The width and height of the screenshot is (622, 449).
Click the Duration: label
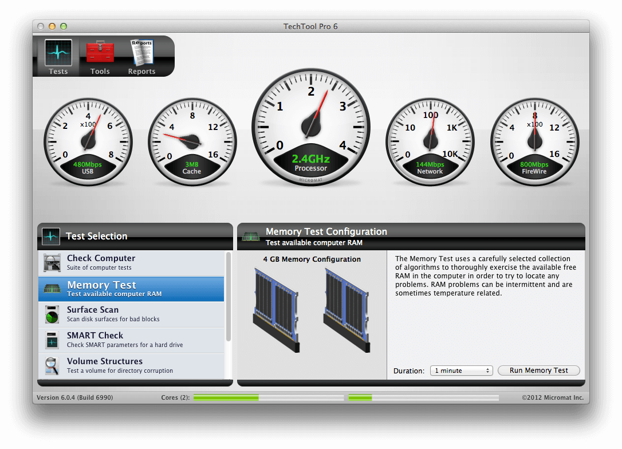(x=408, y=371)
